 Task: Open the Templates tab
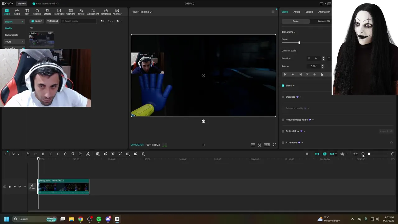point(106,12)
